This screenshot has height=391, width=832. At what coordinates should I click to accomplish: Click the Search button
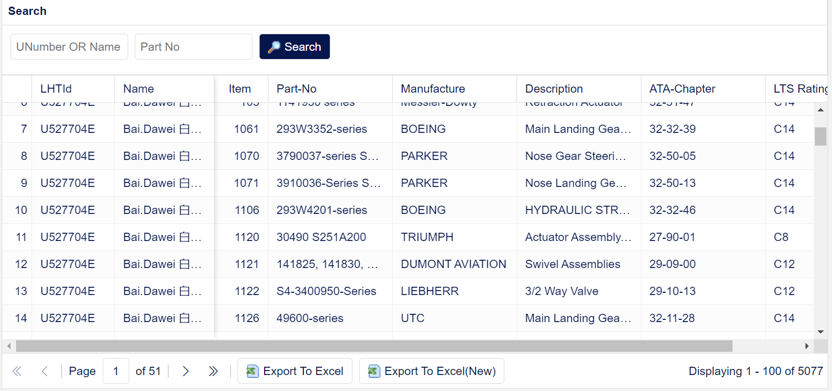pyautogui.click(x=294, y=47)
